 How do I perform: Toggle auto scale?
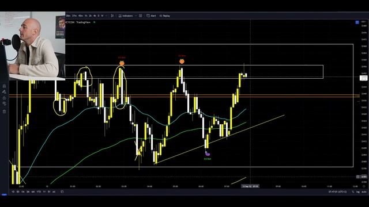[x=364, y=191]
